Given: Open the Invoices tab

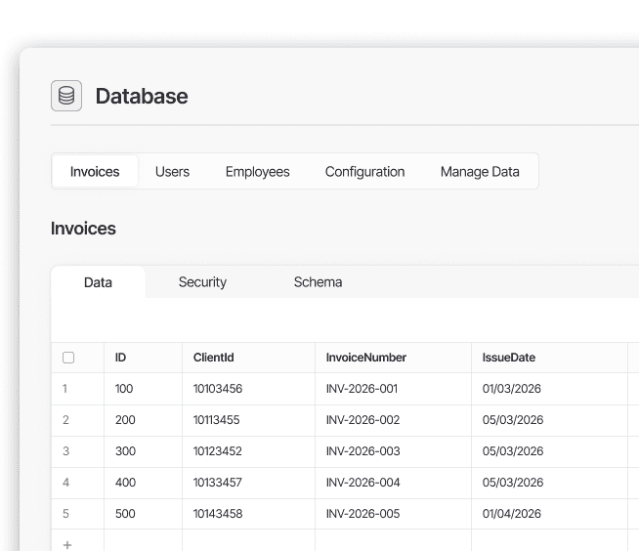Looking at the screenshot, I should (95, 172).
